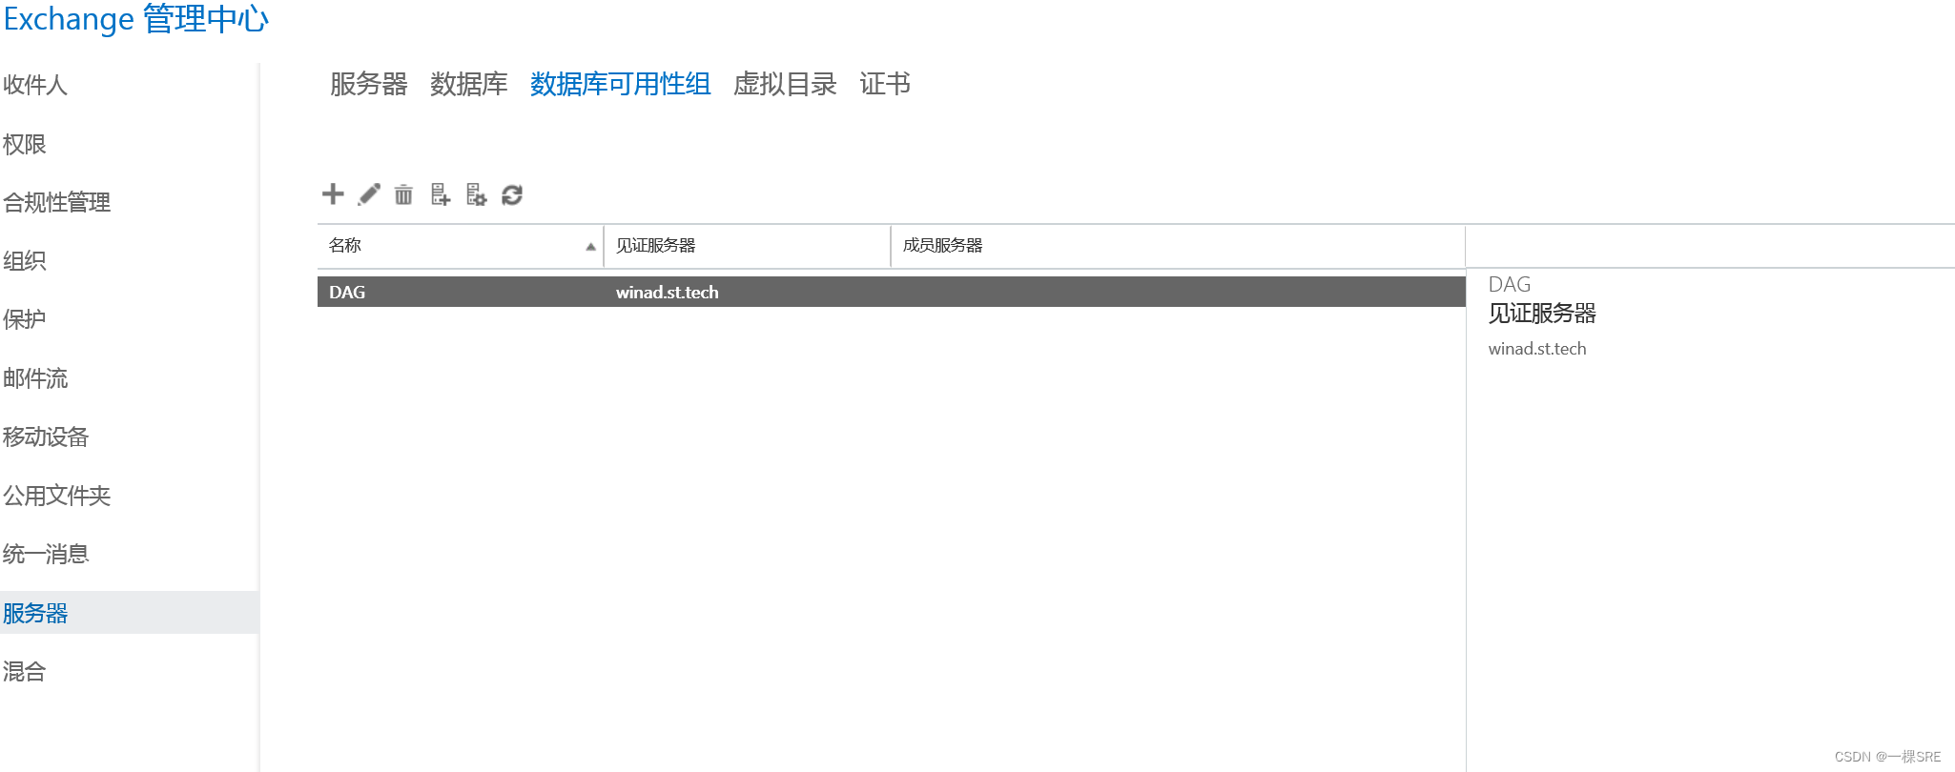The width and height of the screenshot is (1955, 772).
Task: Select the DAG row name cell
Action: point(347,292)
